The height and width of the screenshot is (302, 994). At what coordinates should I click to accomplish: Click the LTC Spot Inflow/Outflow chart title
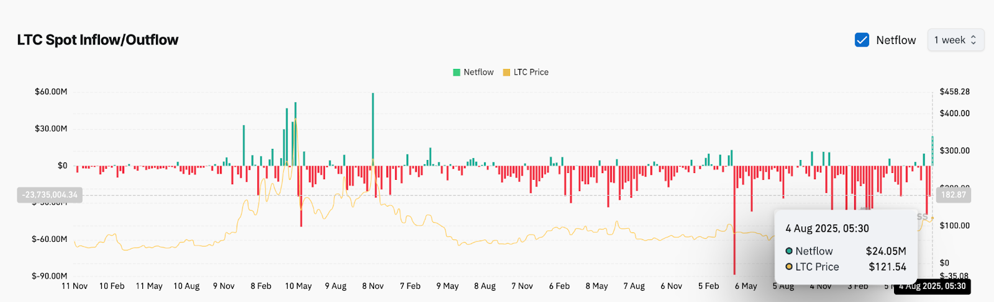98,40
